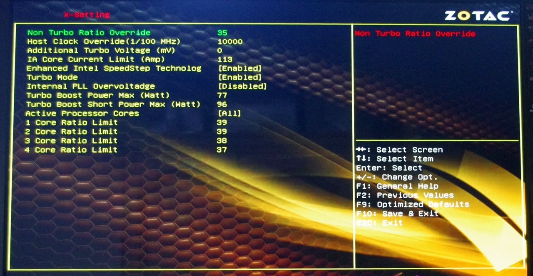Select 4 Core Ratio Limit label
This screenshot has width=533, height=276.
(71, 150)
